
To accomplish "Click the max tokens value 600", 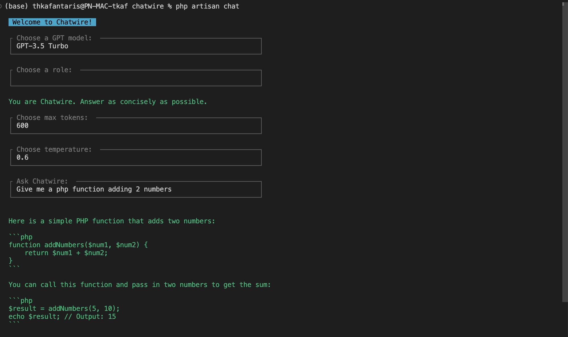I will (22, 126).
